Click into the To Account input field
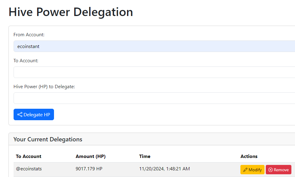This screenshot has height=177, width=295. [154, 72]
